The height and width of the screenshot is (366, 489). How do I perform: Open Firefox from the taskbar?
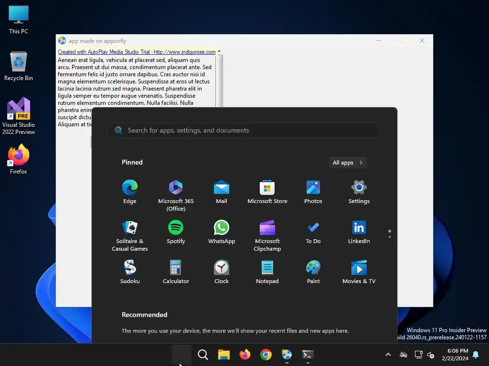click(245, 355)
